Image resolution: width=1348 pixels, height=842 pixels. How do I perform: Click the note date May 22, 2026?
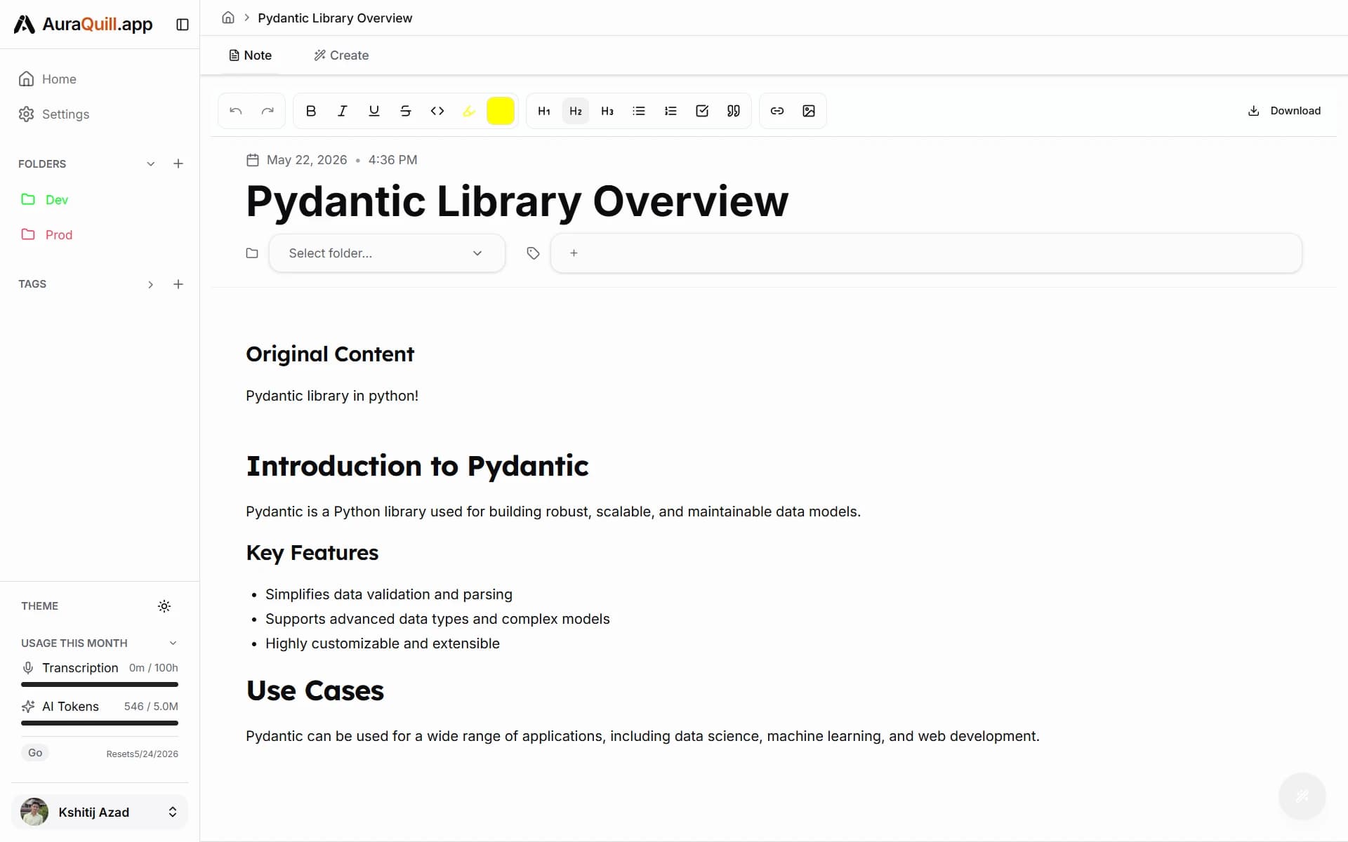[x=307, y=160]
